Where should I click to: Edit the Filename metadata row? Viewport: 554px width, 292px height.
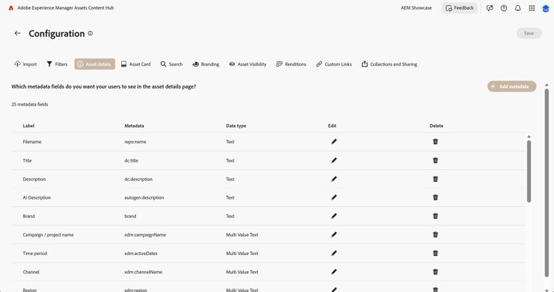(x=334, y=141)
